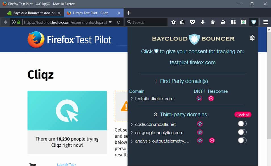
Task: Expand code.cdn.mozilla.net domain details
Action: click(132, 124)
